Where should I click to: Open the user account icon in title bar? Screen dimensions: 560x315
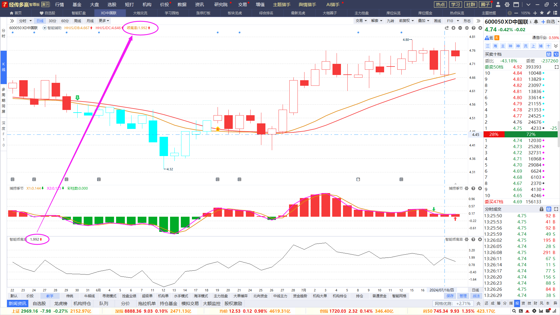click(x=498, y=4)
